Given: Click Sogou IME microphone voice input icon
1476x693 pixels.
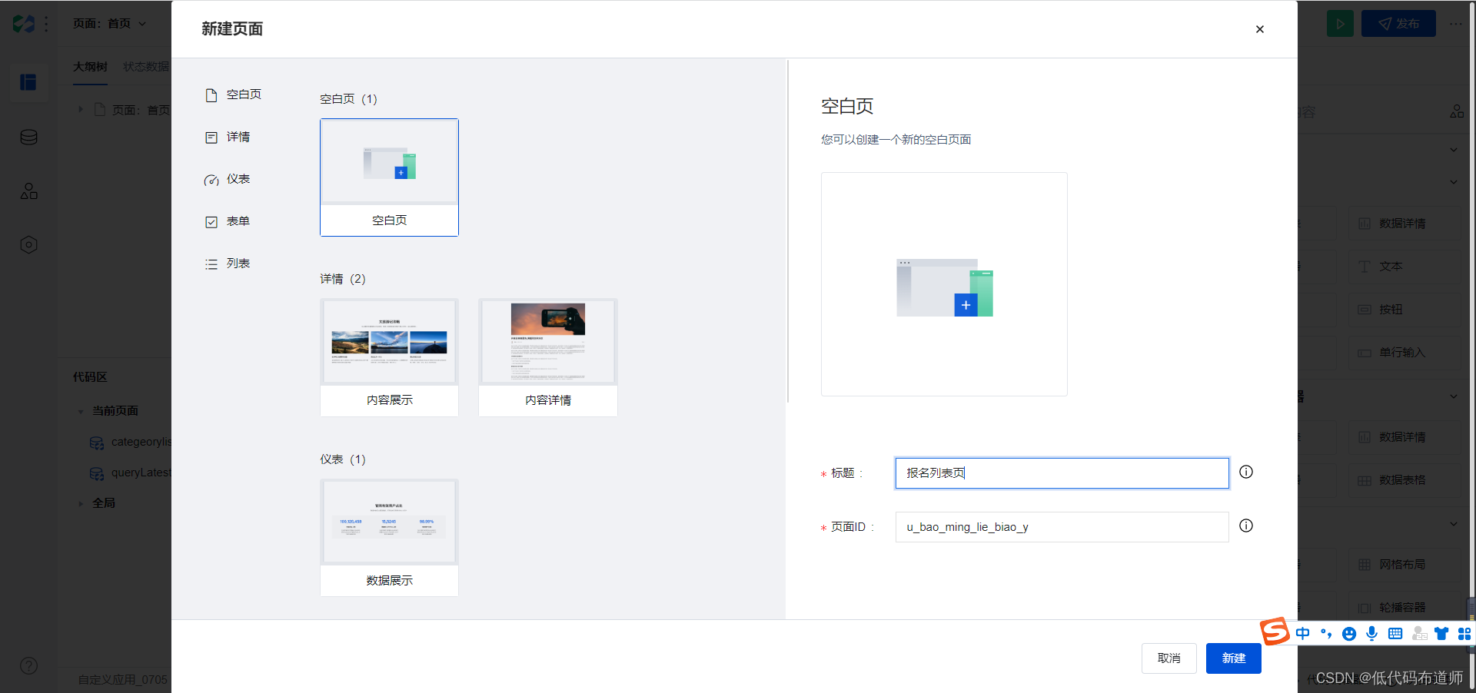Looking at the screenshot, I should [1371, 634].
